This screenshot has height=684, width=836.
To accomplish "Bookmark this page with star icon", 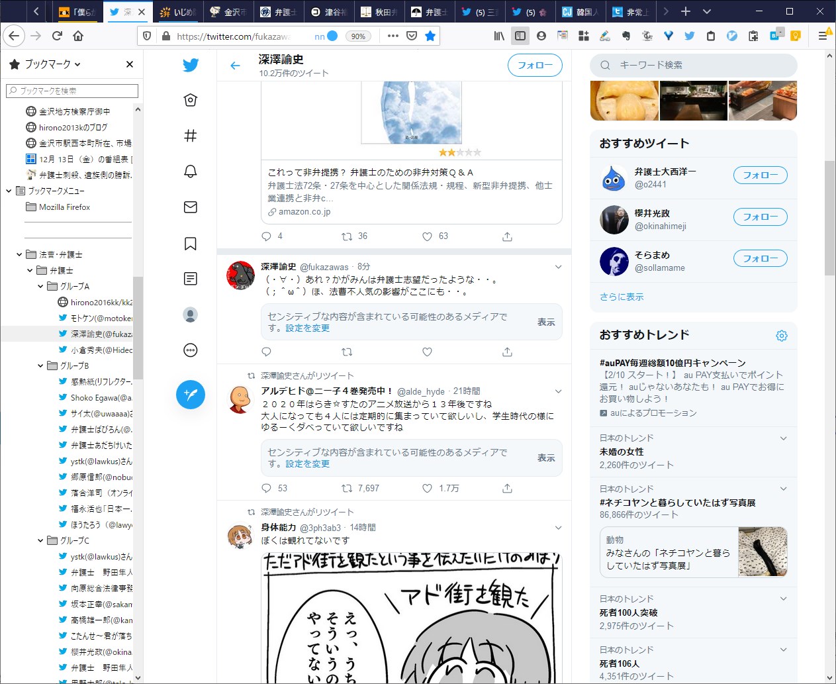I will click(x=430, y=36).
